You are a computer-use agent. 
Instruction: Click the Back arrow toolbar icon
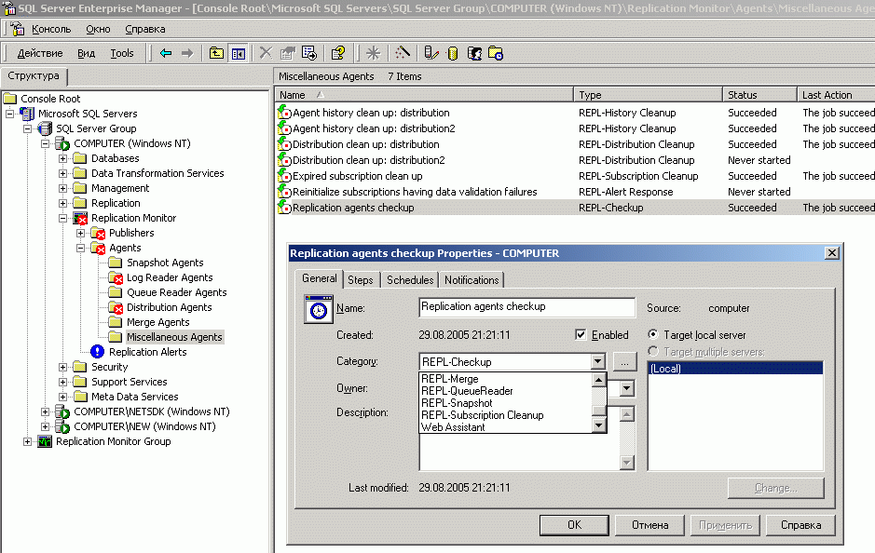pyautogui.click(x=166, y=53)
